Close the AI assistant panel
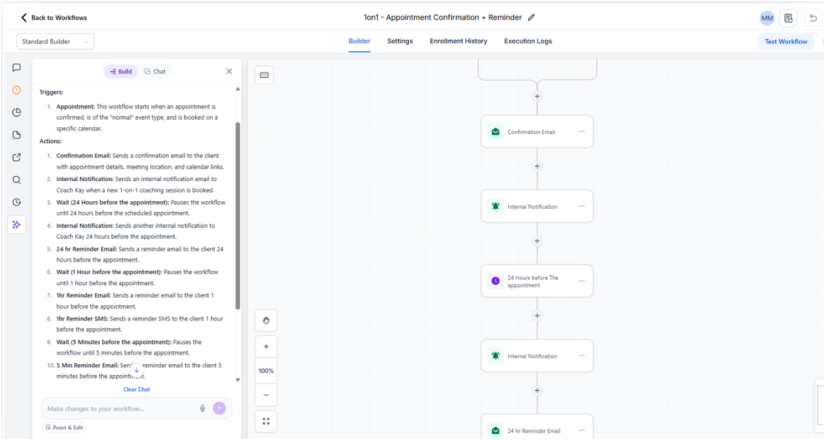825x440 pixels. (x=229, y=71)
